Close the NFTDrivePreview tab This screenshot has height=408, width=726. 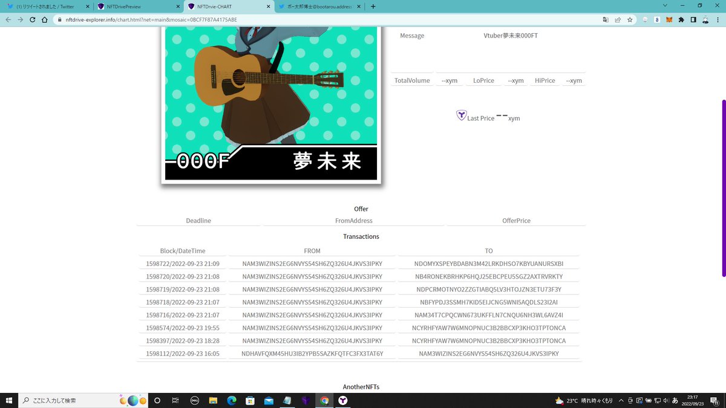pyautogui.click(x=177, y=7)
